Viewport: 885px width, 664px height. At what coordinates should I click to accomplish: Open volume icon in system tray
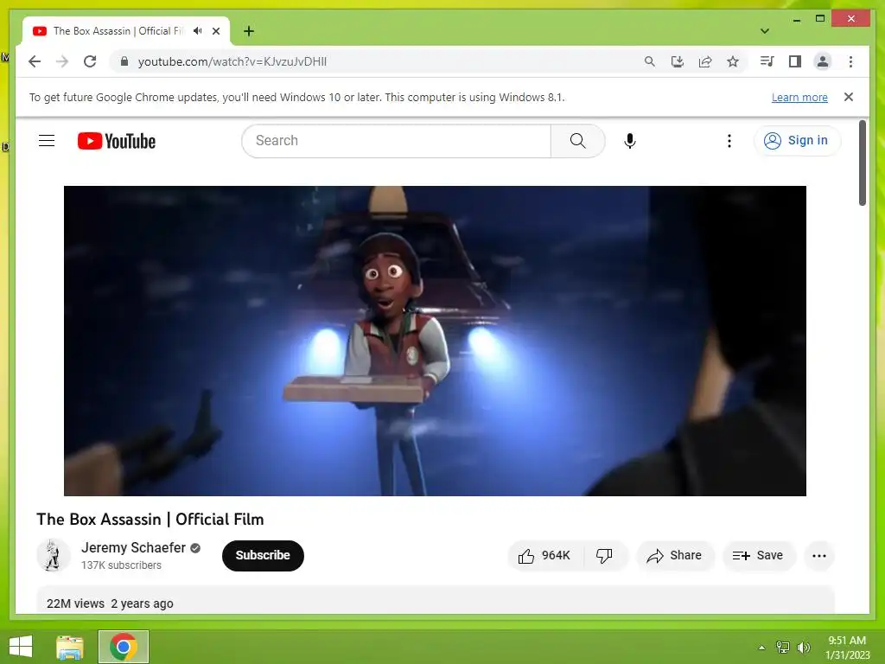(803, 648)
